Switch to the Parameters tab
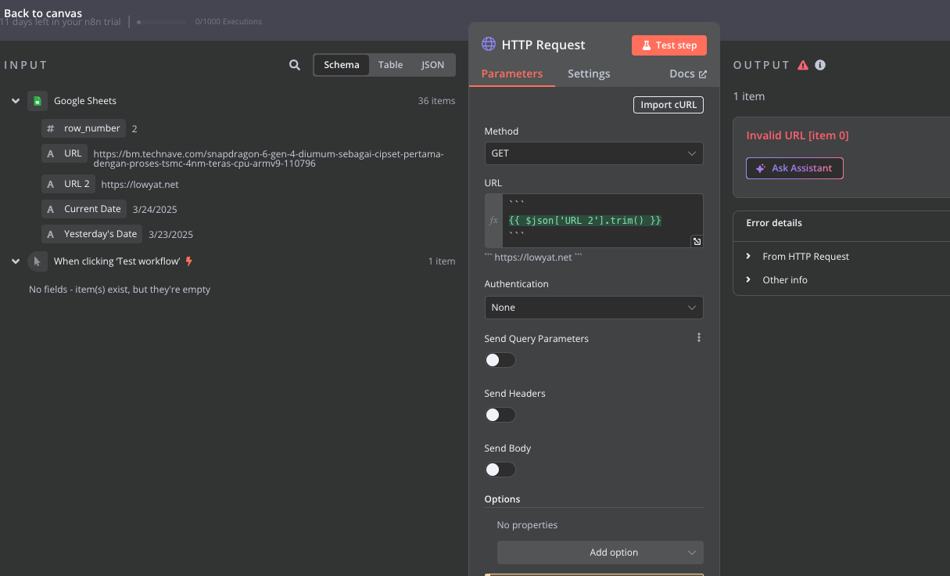Image resolution: width=950 pixels, height=576 pixels. (512, 74)
